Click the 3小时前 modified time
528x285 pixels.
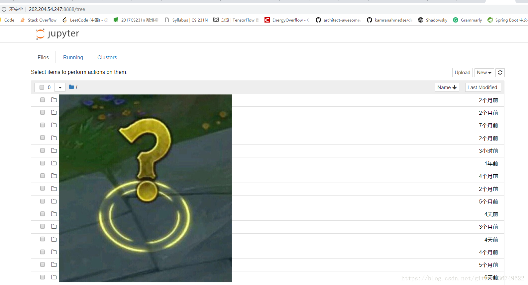pos(488,151)
